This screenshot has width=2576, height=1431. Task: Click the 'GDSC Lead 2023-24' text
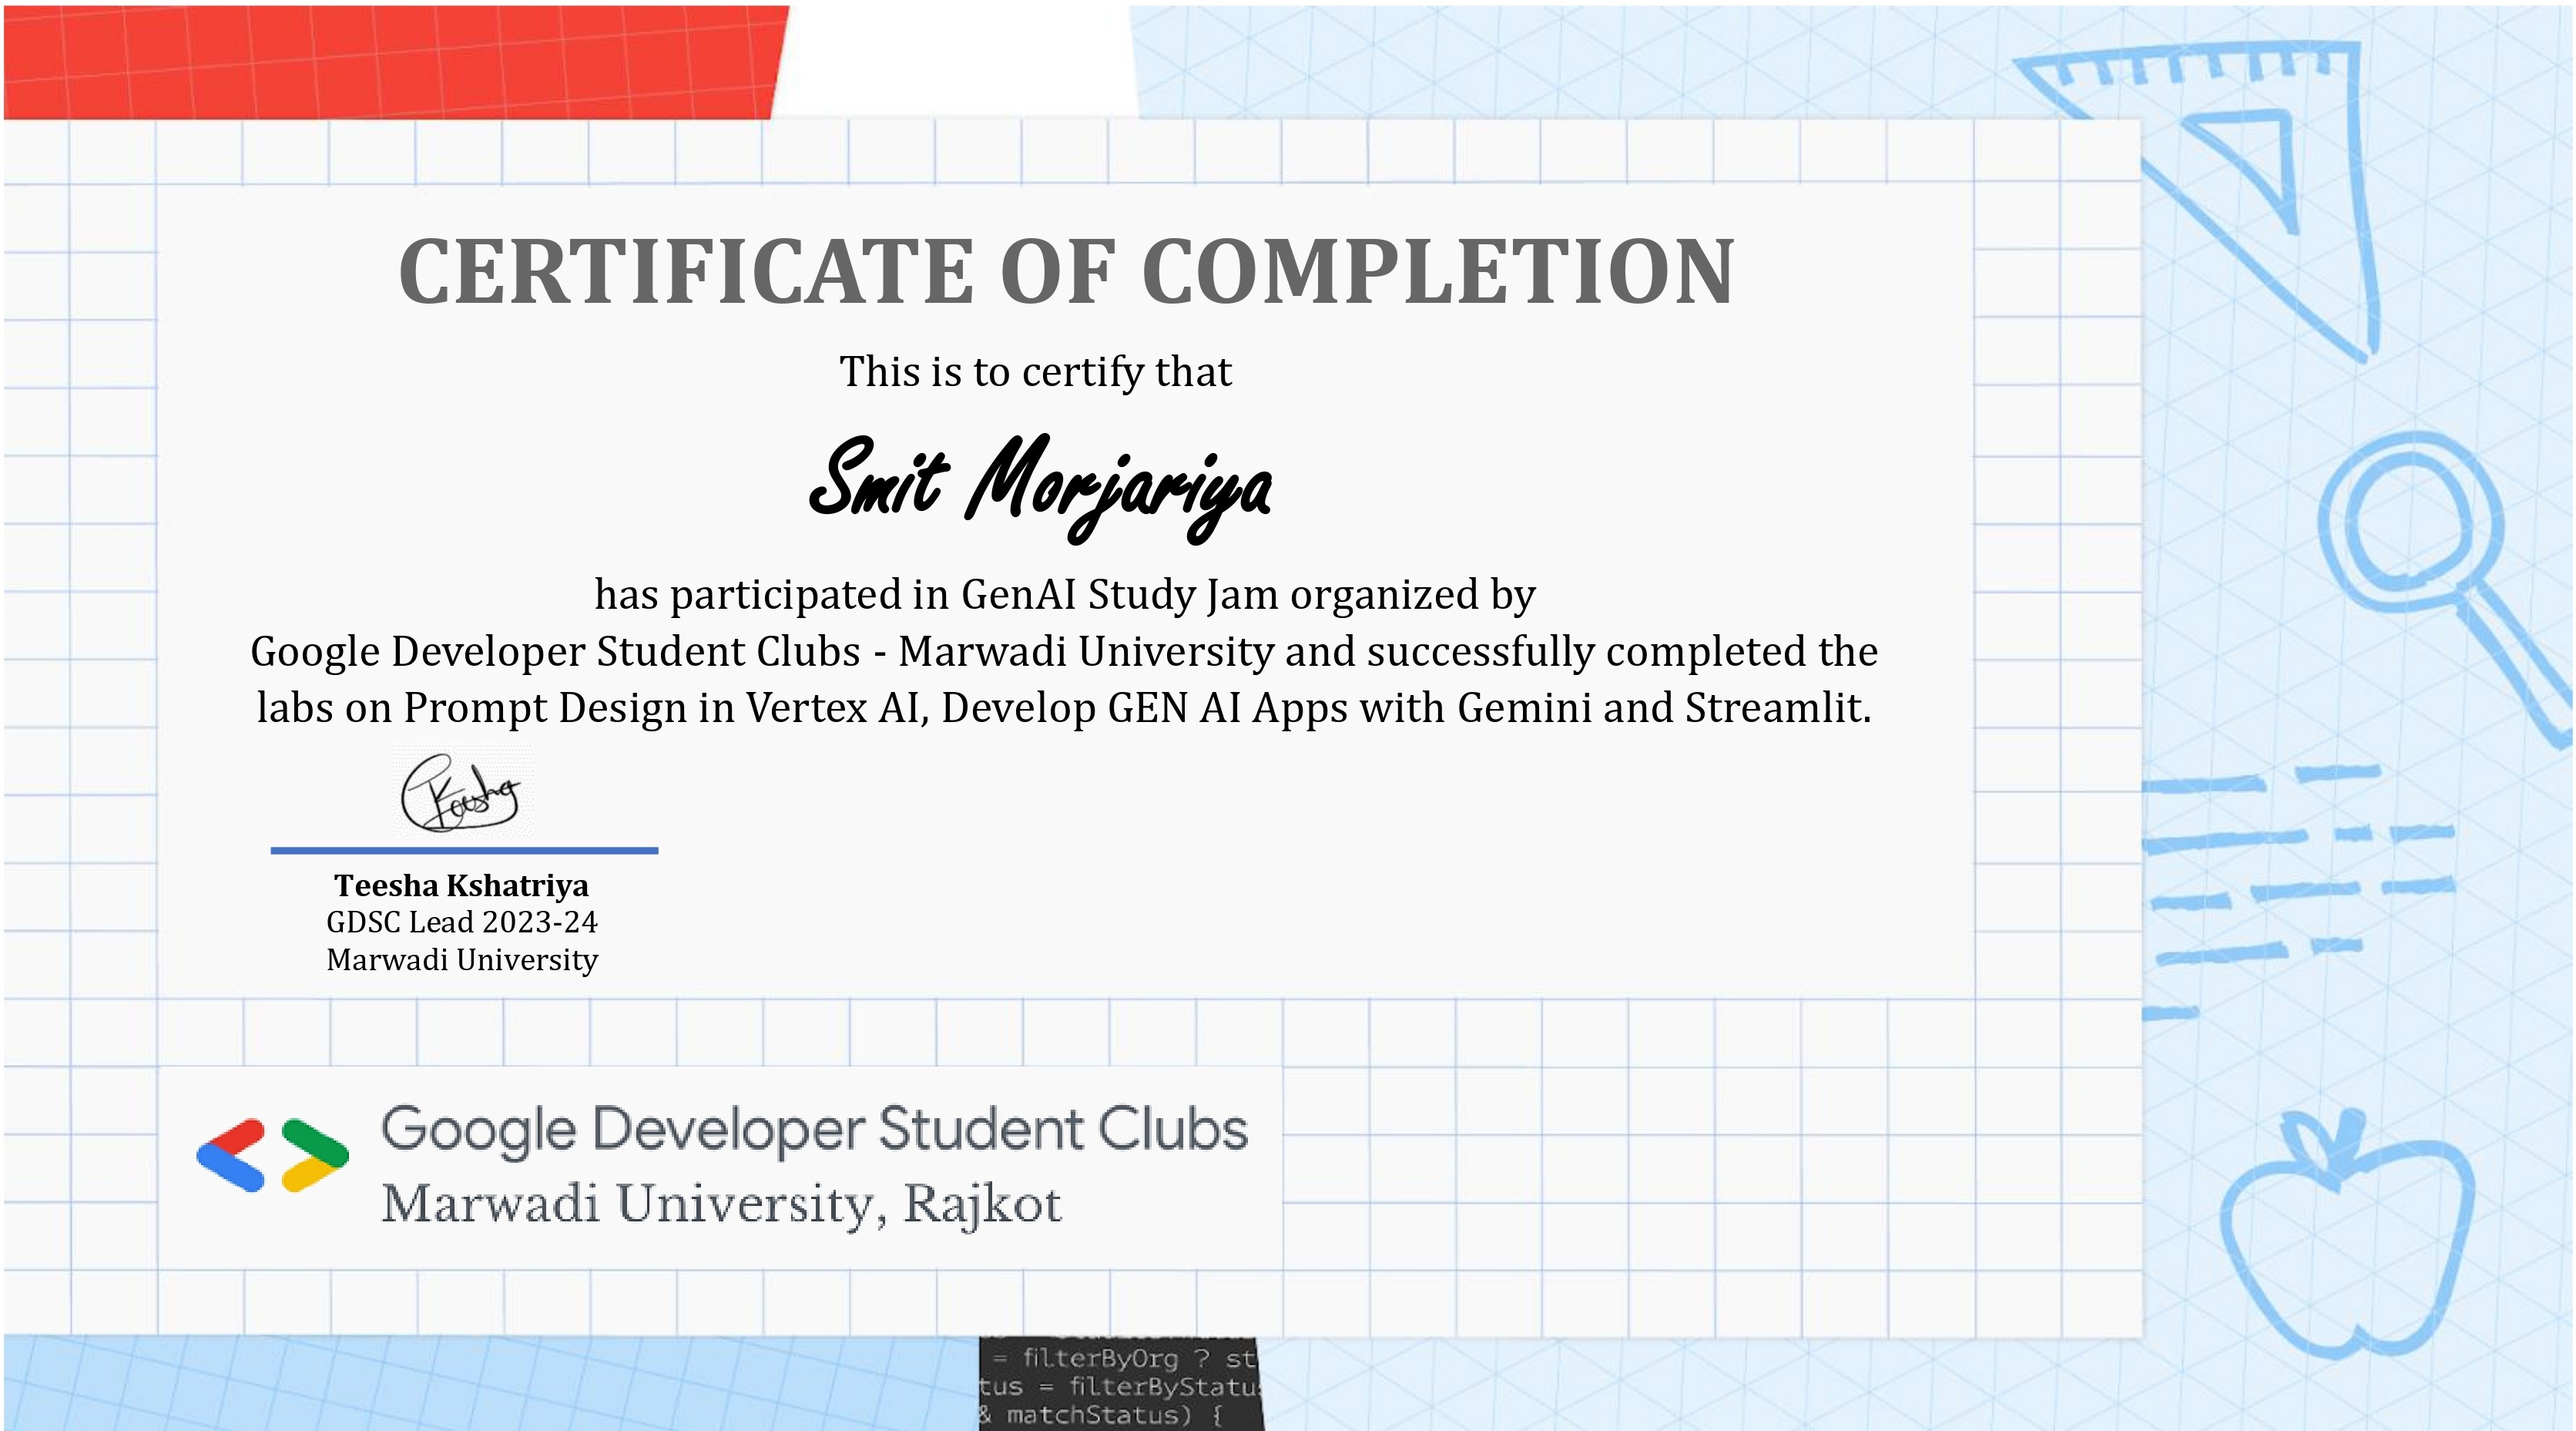461,922
